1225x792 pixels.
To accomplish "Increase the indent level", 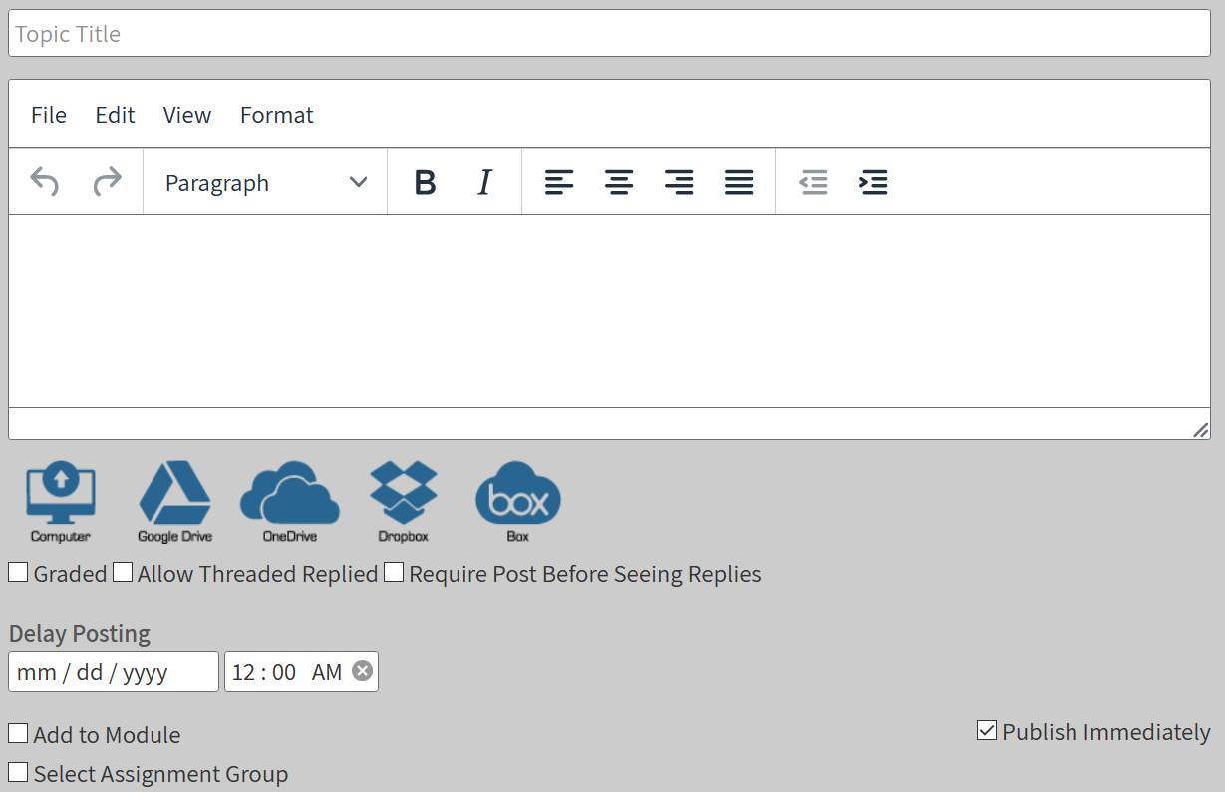I will click(873, 182).
